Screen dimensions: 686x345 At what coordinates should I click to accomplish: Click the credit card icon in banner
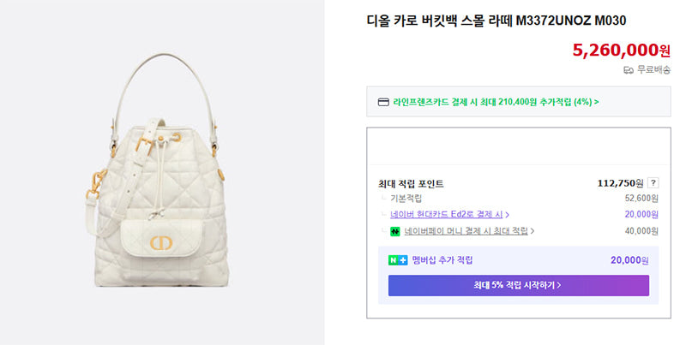(383, 102)
